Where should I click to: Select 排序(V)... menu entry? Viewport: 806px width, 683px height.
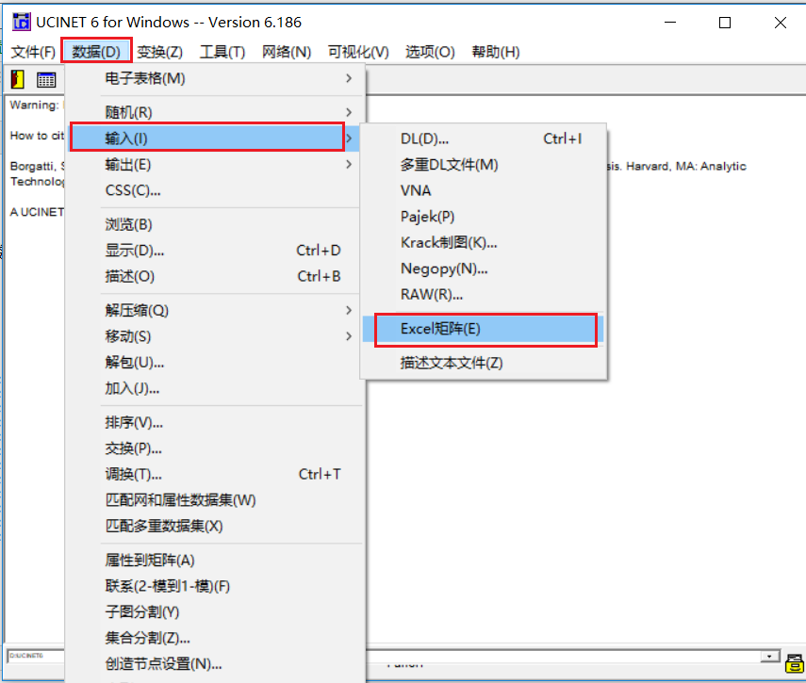pyautogui.click(x=214, y=423)
